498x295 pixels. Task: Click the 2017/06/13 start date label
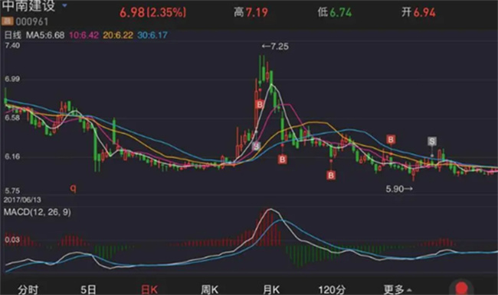[22, 200]
